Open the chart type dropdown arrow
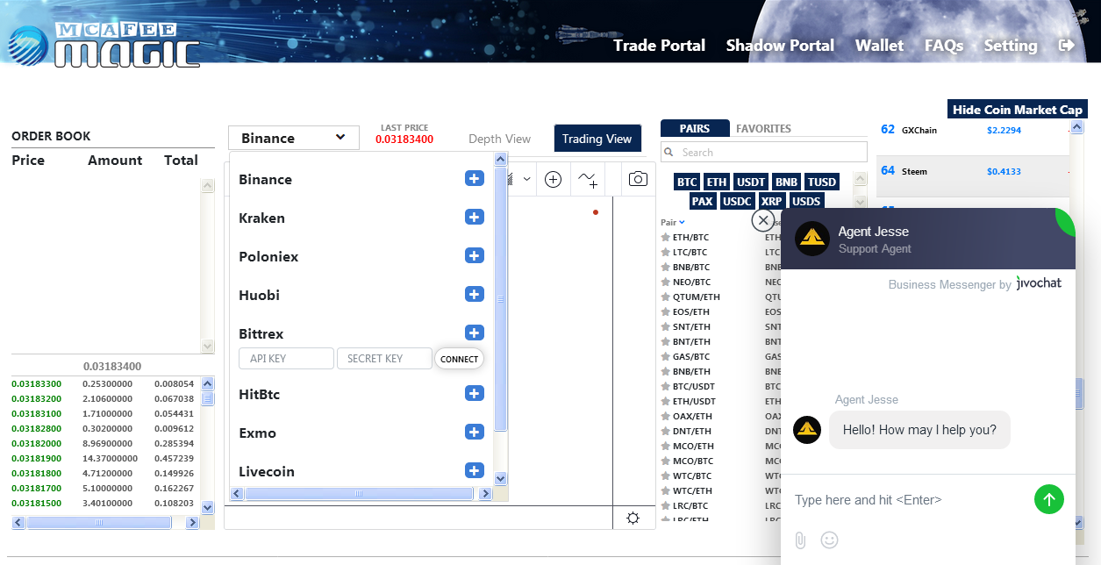1101x565 pixels. pos(526,179)
